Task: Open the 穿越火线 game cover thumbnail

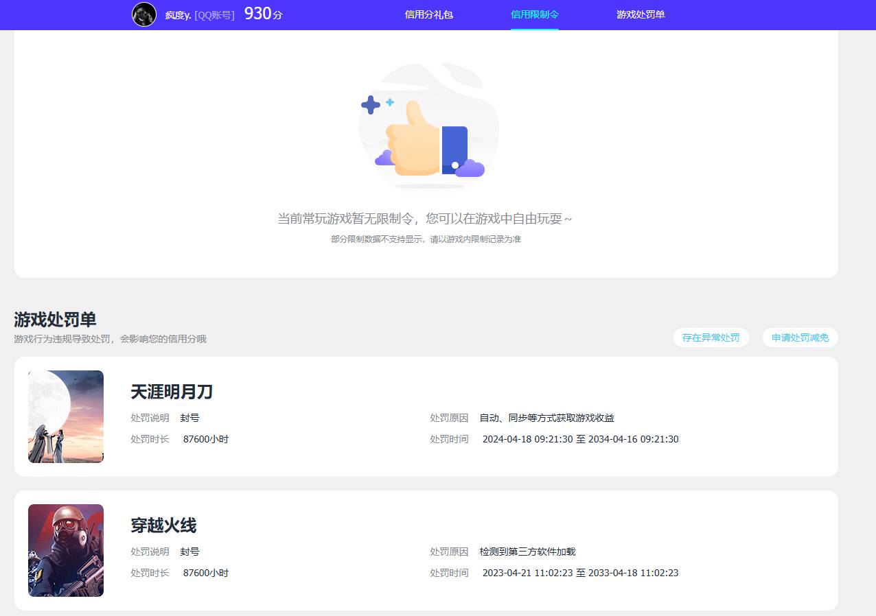Action: click(x=65, y=550)
